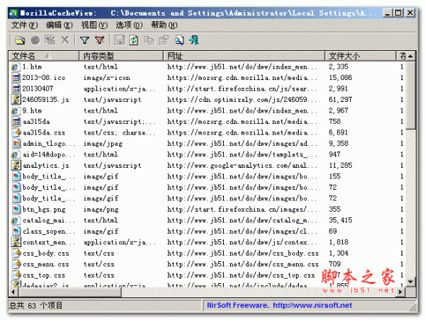The width and height of the screenshot is (425, 320).
Task: Click the icon beside aa315da.css
Action: click(x=16, y=132)
